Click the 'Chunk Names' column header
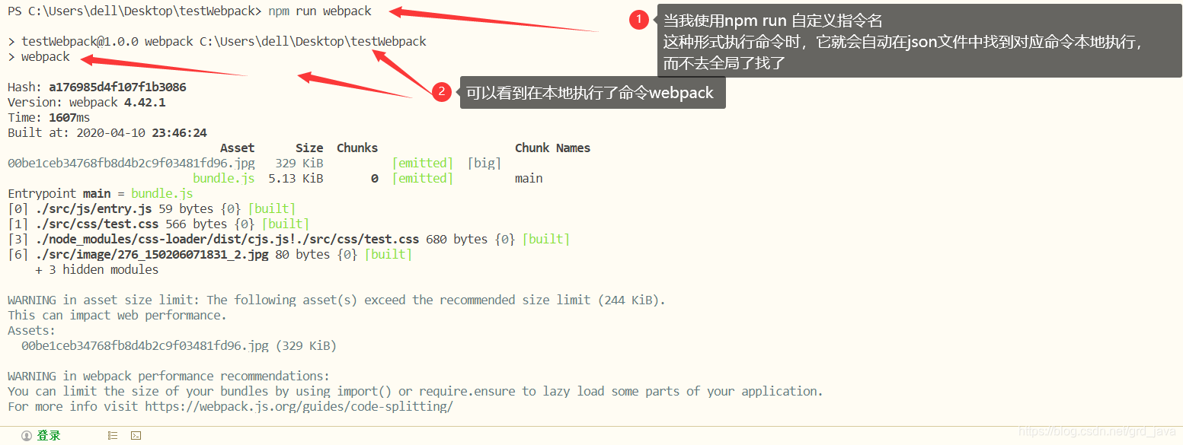This screenshot has width=1183, height=445. pos(552,148)
